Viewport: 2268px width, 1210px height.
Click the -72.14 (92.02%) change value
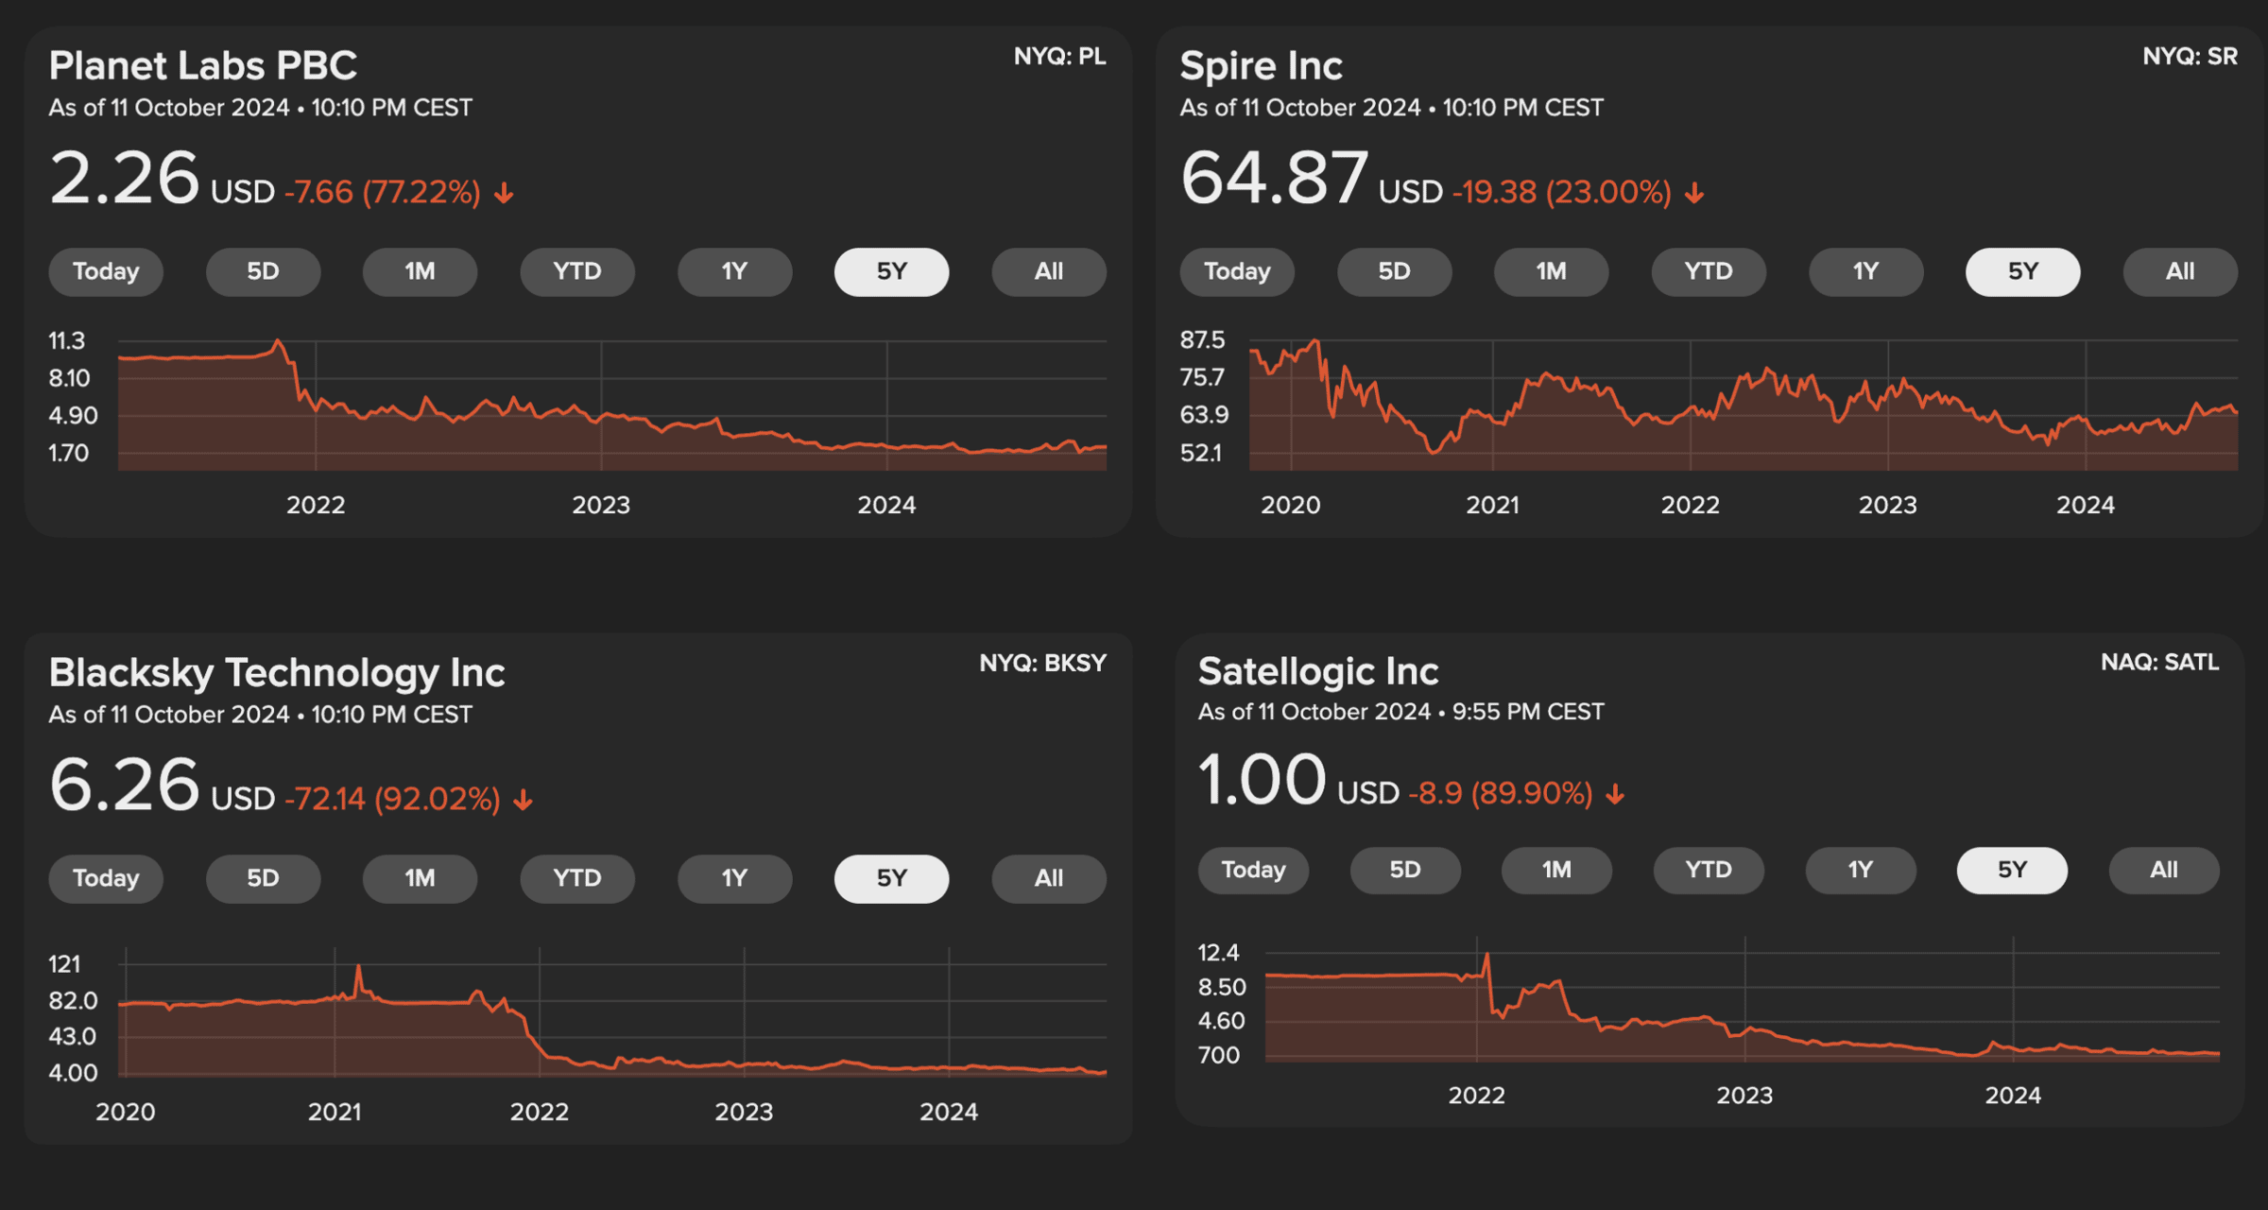[x=392, y=800]
